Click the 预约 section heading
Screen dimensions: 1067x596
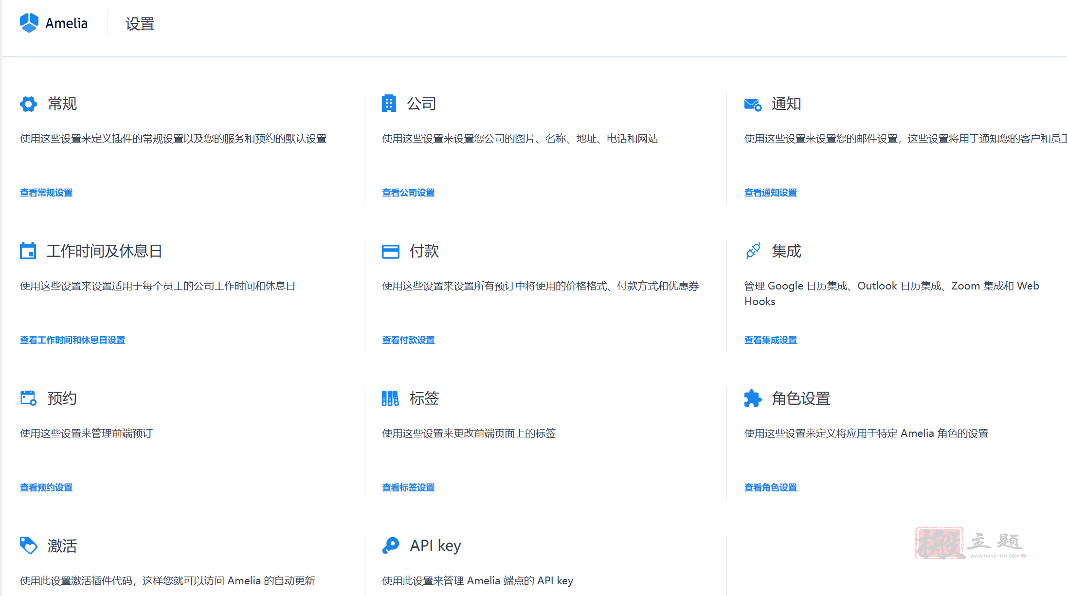tap(62, 398)
